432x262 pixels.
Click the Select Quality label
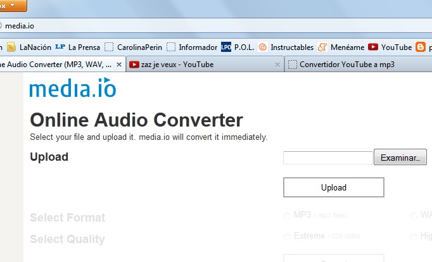pyautogui.click(x=67, y=239)
